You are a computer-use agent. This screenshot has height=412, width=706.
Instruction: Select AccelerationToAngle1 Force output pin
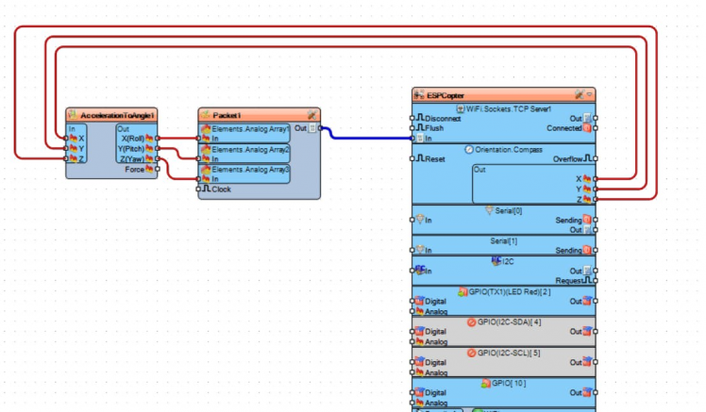(x=158, y=170)
